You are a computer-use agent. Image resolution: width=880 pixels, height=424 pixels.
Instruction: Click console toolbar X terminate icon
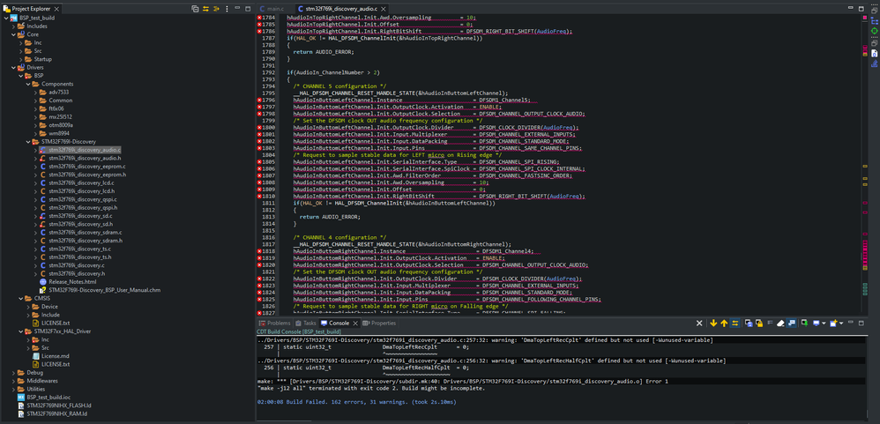[699, 323]
